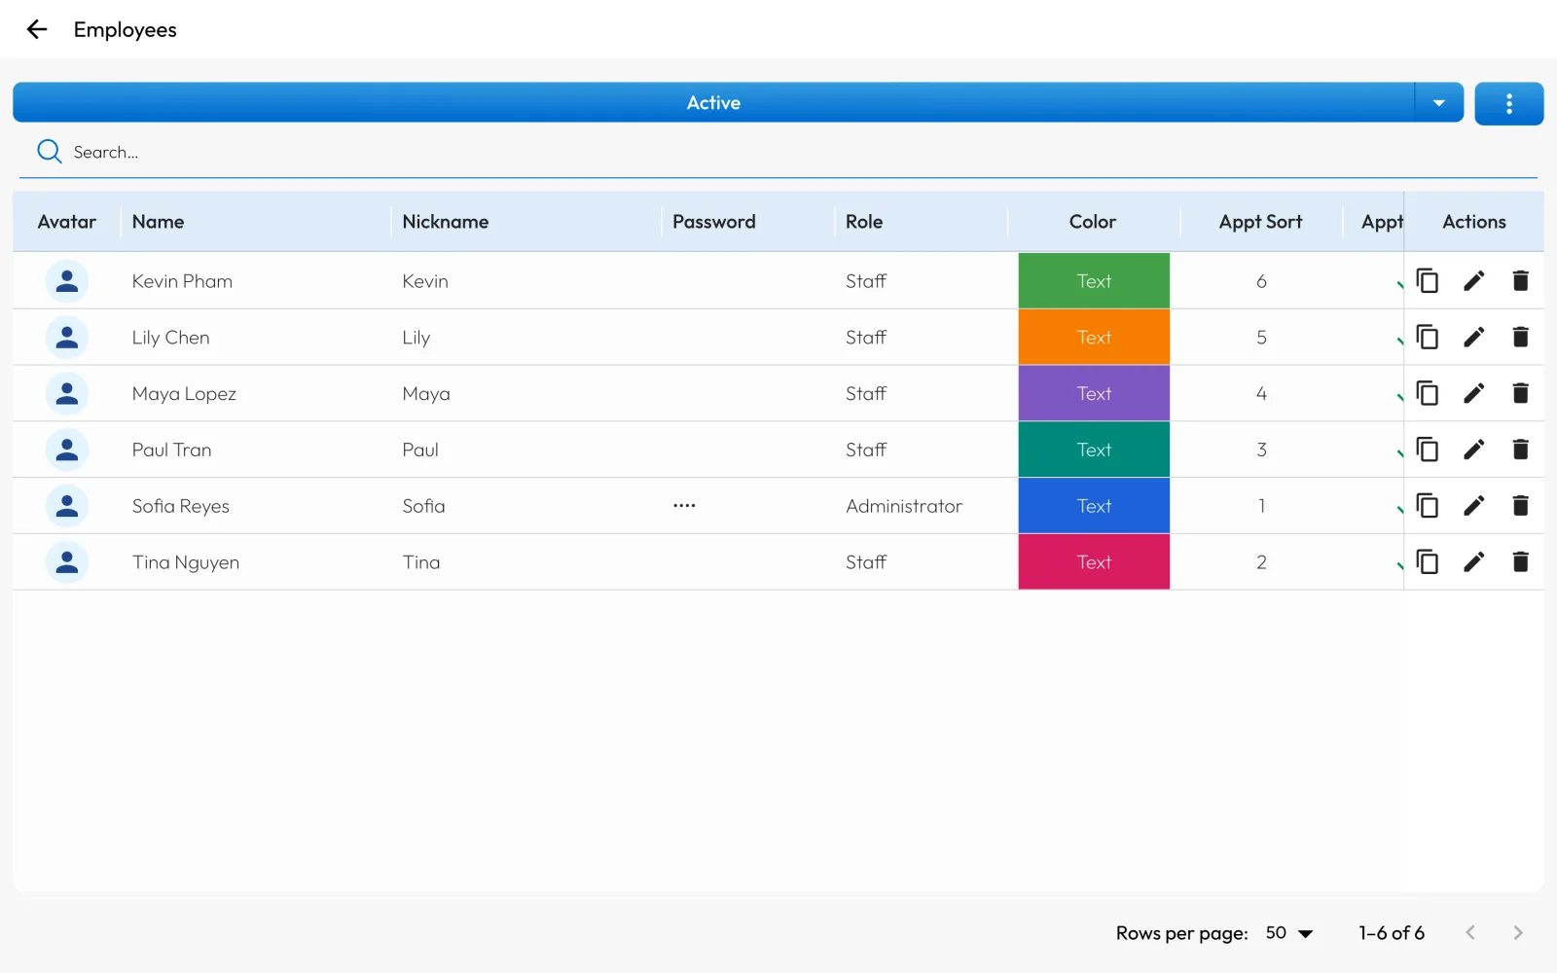
Task: Edit the Sofia Reyes record
Action: [x=1474, y=506]
